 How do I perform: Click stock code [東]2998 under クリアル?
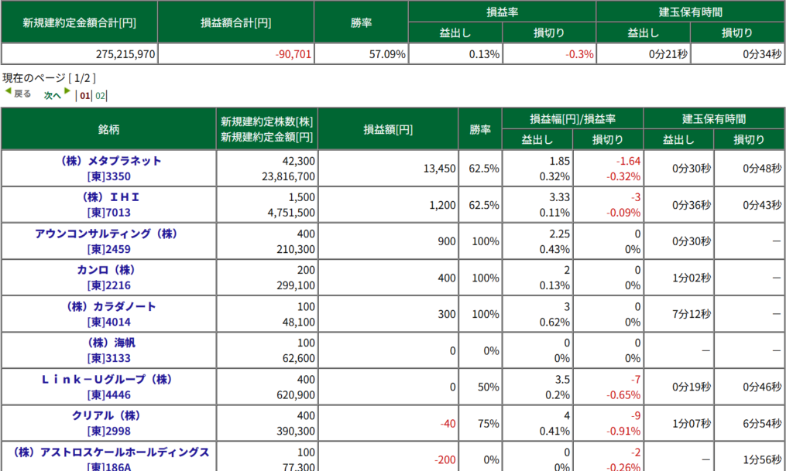click(x=107, y=432)
